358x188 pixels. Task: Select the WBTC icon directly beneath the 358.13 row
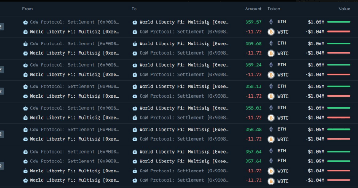(x=270, y=96)
